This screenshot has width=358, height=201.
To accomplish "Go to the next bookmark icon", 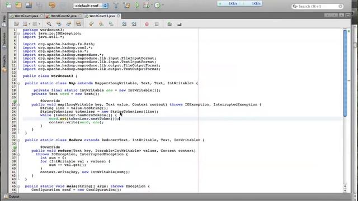I will [x=101, y=24].
